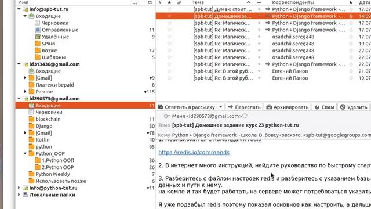
Task: Collapse Входящие under info@spb-tut.ru
Action: point(25,16)
